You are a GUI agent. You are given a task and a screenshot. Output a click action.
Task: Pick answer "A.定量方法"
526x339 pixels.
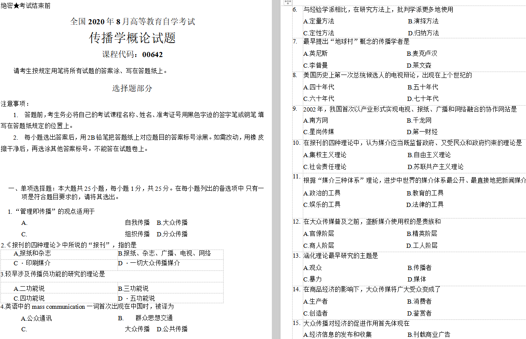tap(319, 21)
